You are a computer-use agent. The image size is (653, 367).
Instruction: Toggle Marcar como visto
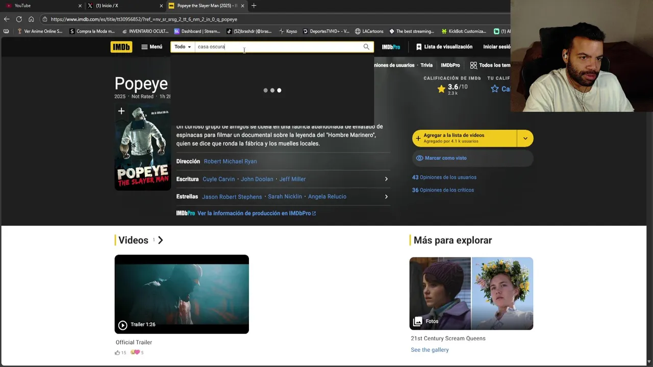coord(472,158)
